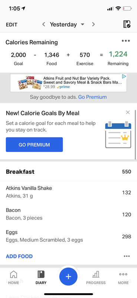Open the Eggs Medium Scrambled entry
The image size is (137, 298).
coord(68,236)
